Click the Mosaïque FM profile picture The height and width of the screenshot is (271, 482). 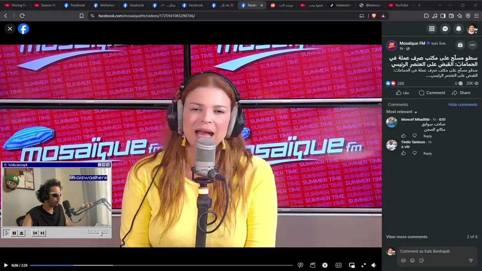[x=392, y=46]
